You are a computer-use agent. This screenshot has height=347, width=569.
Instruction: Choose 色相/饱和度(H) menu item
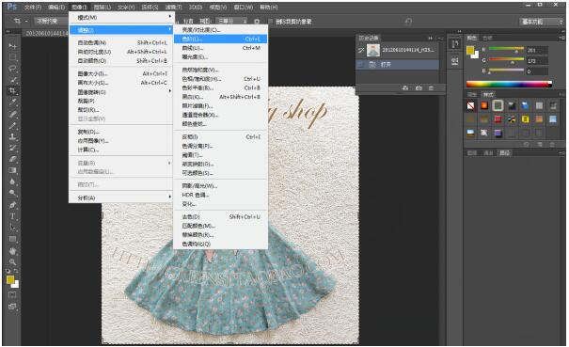pos(221,79)
